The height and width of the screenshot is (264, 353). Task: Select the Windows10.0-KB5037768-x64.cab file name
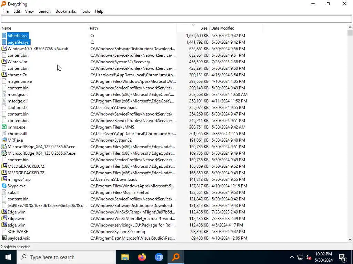coord(38,48)
